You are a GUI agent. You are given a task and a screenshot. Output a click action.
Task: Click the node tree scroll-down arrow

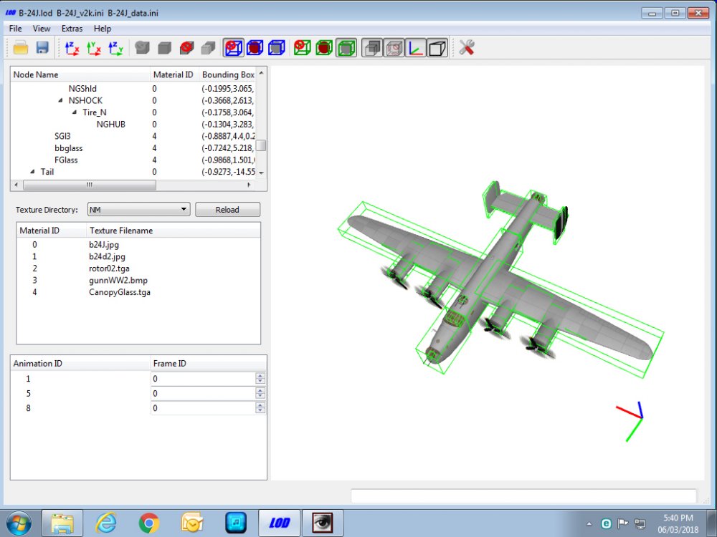(x=261, y=173)
